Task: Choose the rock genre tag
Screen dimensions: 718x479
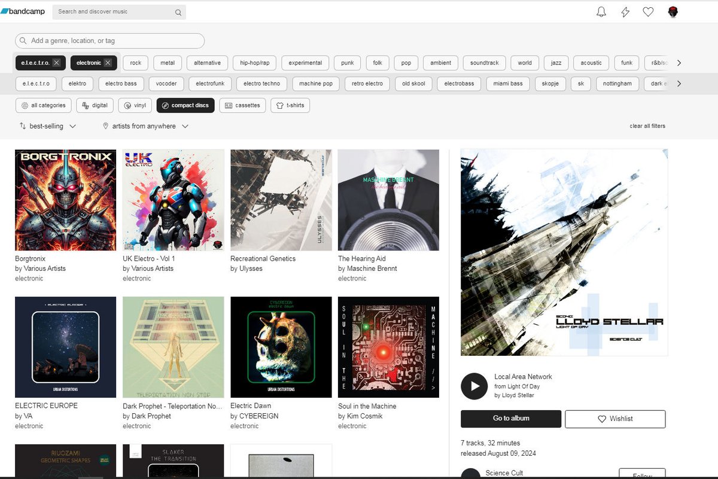Action: point(136,63)
